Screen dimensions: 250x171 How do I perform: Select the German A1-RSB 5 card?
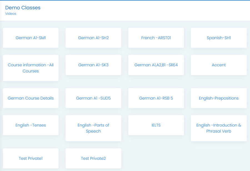click(156, 98)
